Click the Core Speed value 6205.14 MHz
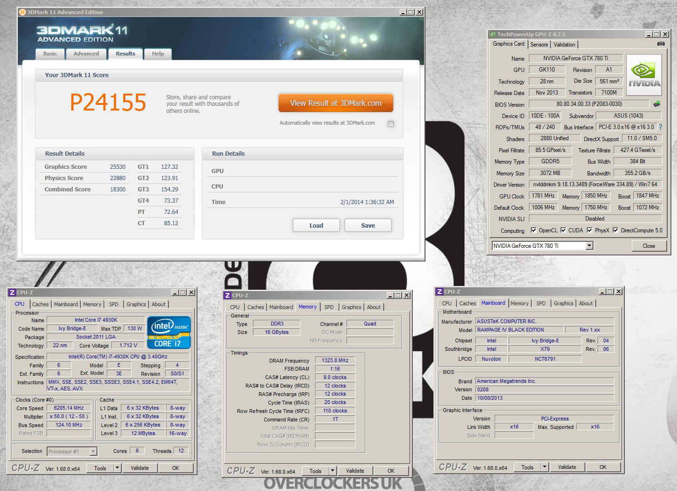 pyautogui.click(x=69, y=408)
